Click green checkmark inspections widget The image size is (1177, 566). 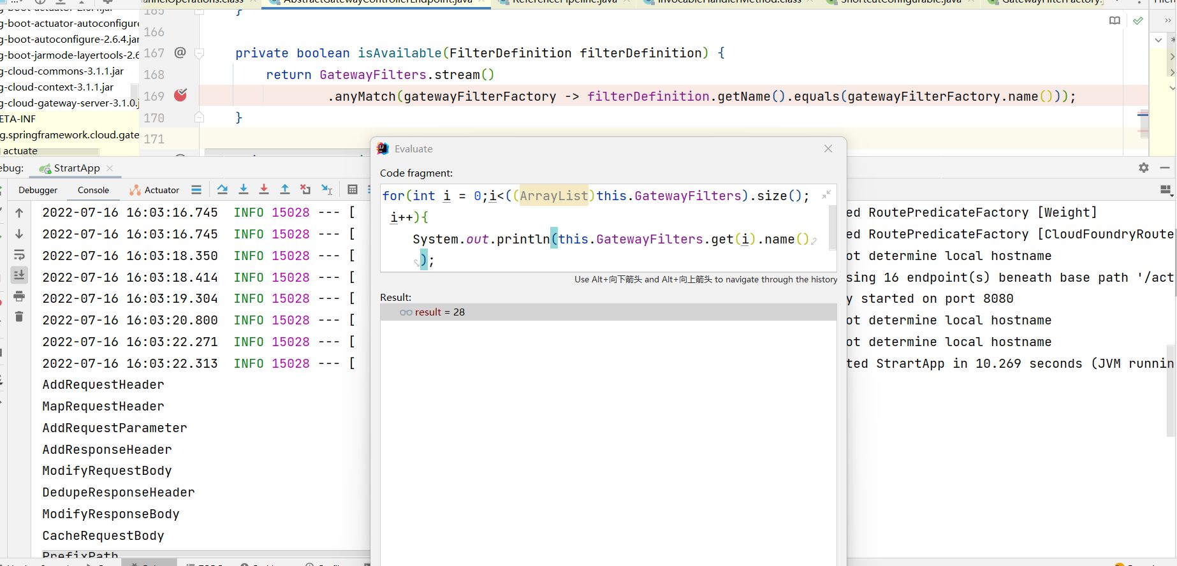[1137, 21]
